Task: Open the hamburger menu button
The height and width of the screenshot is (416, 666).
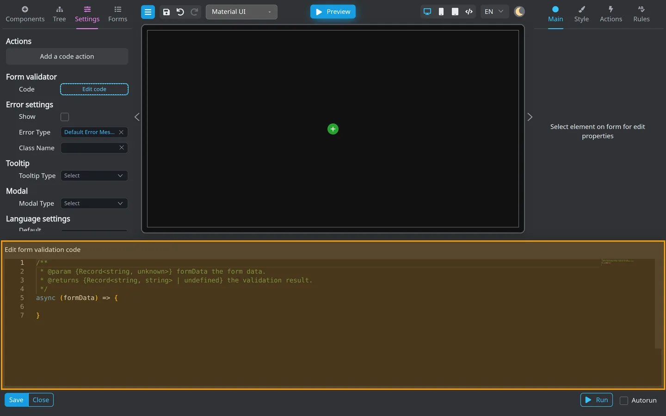Action: (148, 12)
